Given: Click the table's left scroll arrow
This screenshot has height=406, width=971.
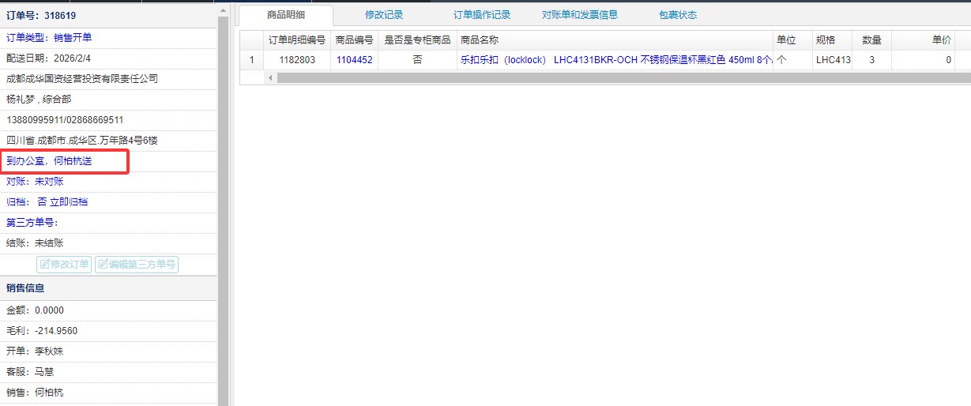Looking at the screenshot, I should [x=270, y=78].
